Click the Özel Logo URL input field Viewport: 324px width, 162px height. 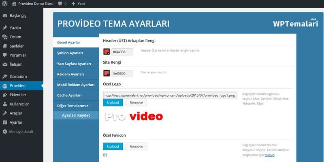click(170, 96)
